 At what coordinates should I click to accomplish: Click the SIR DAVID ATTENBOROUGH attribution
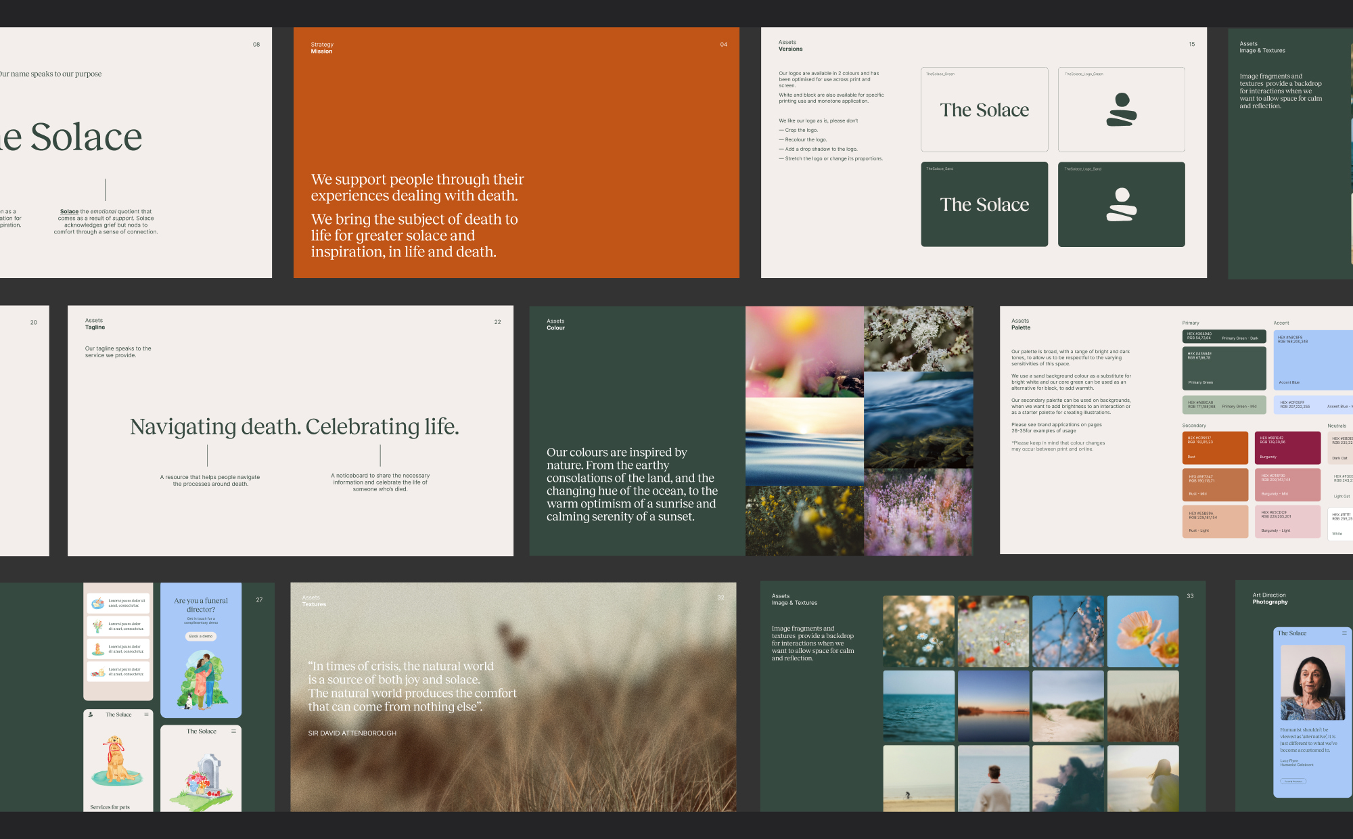tap(352, 733)
